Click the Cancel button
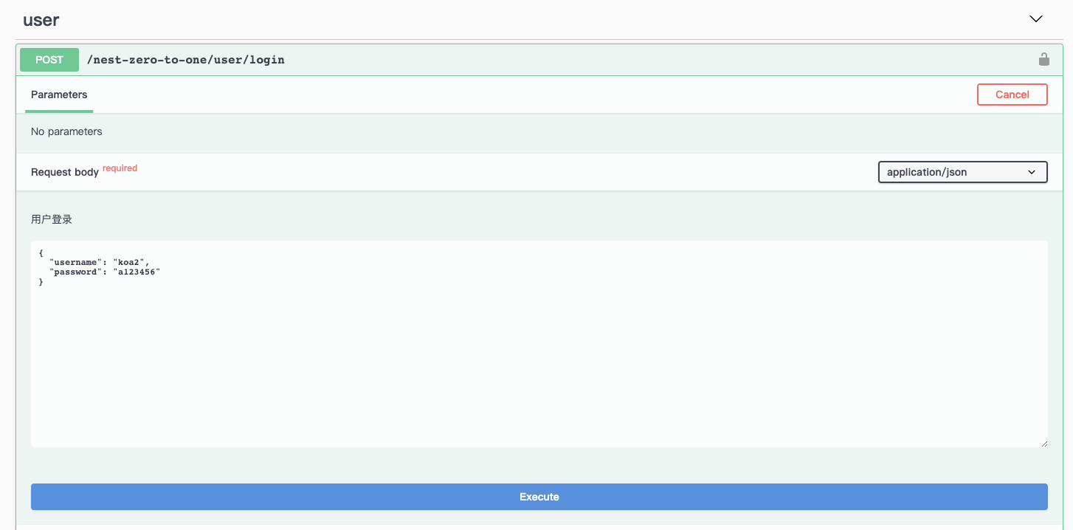The height and width of the screenshot is (530, 1073). [x=1012, y=94]
